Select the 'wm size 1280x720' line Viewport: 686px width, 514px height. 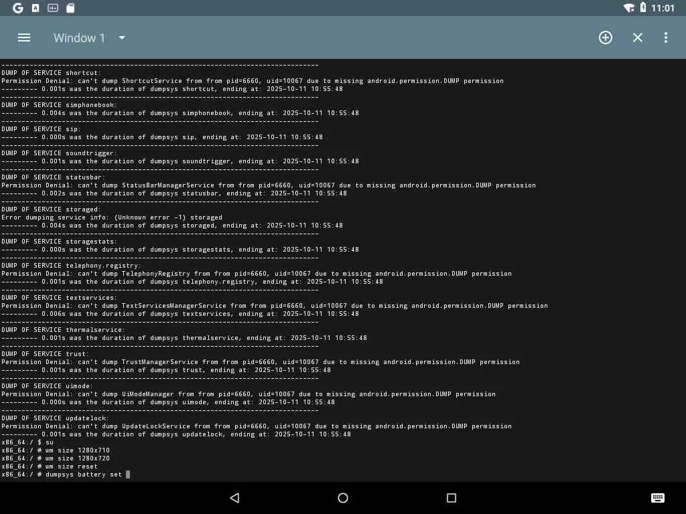[56, 458]
